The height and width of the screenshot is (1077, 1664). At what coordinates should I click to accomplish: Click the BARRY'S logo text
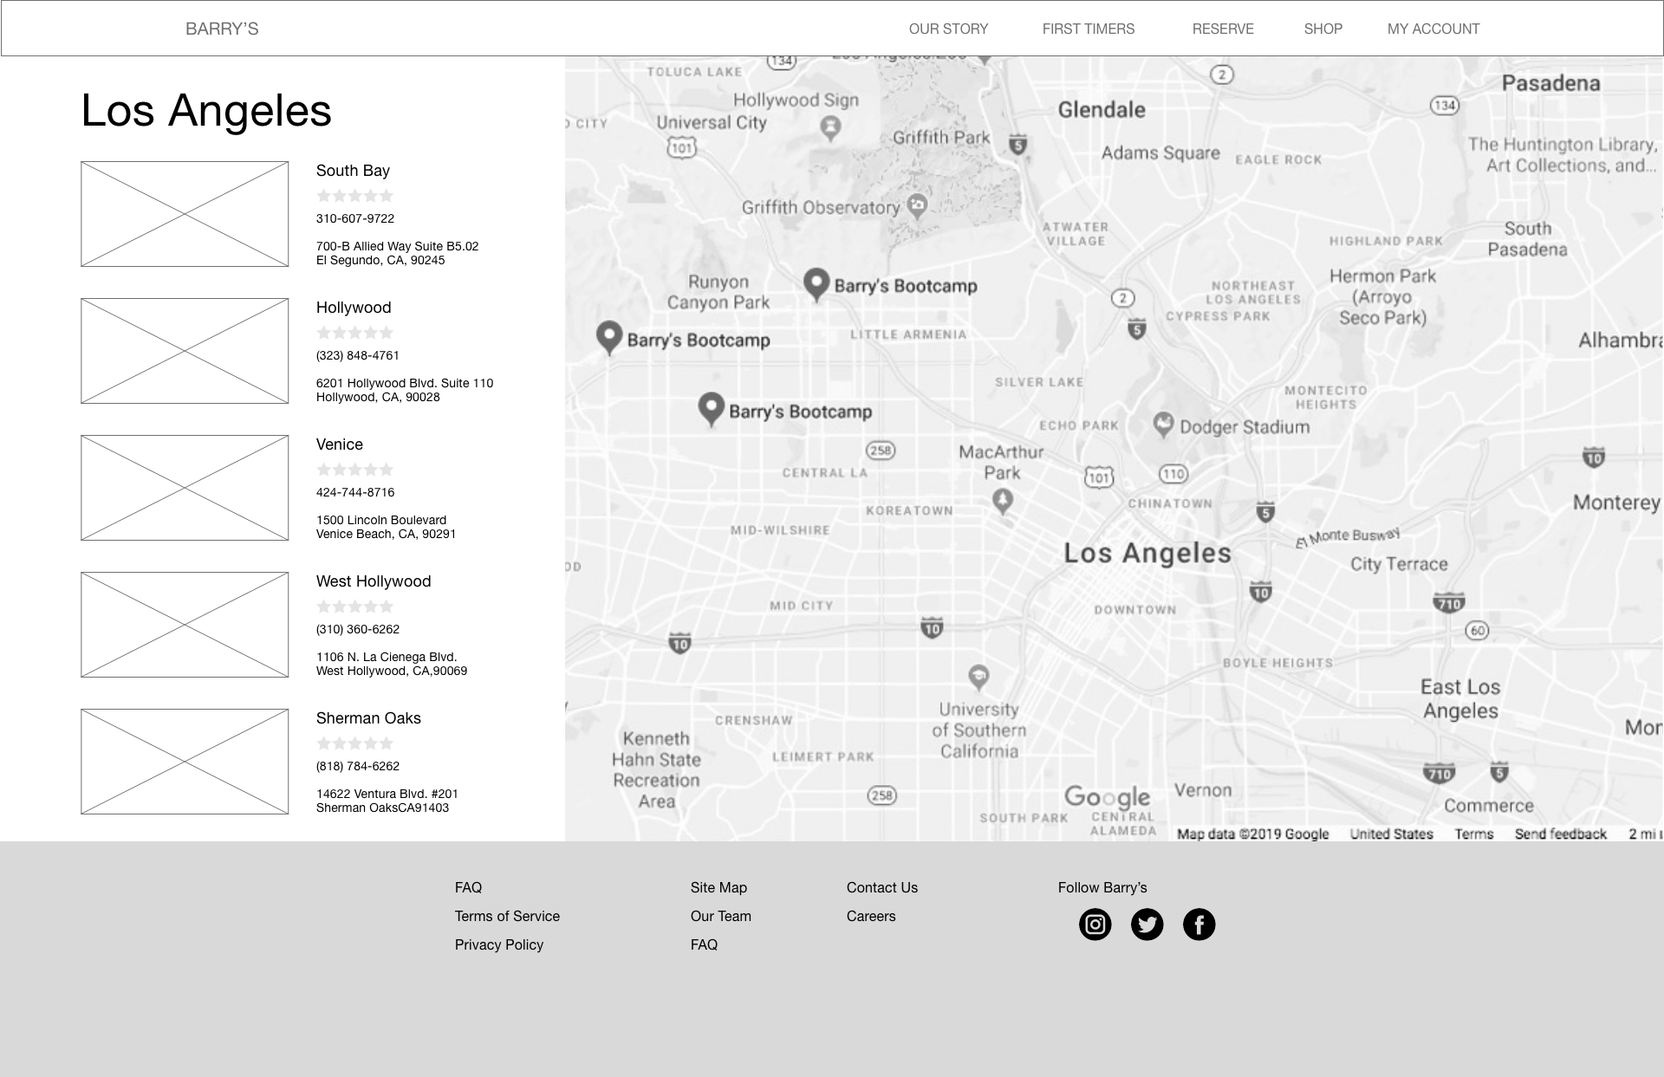222,29
